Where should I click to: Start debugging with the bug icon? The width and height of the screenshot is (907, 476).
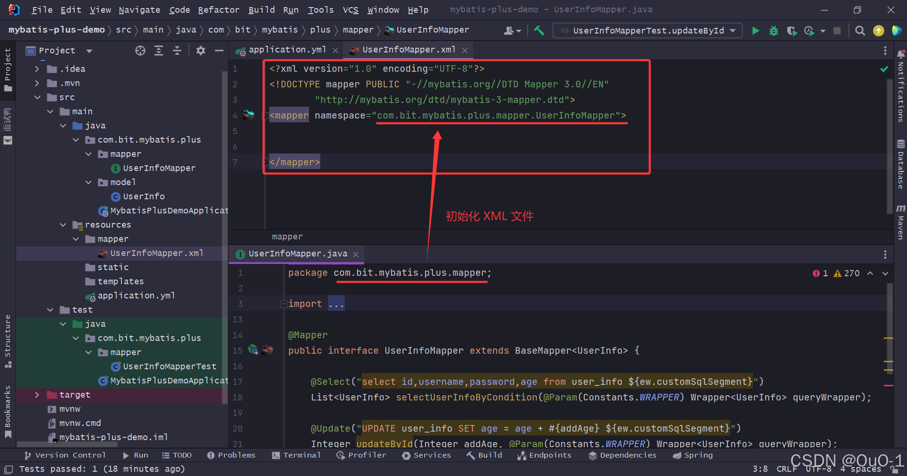[x=773, y=31]
